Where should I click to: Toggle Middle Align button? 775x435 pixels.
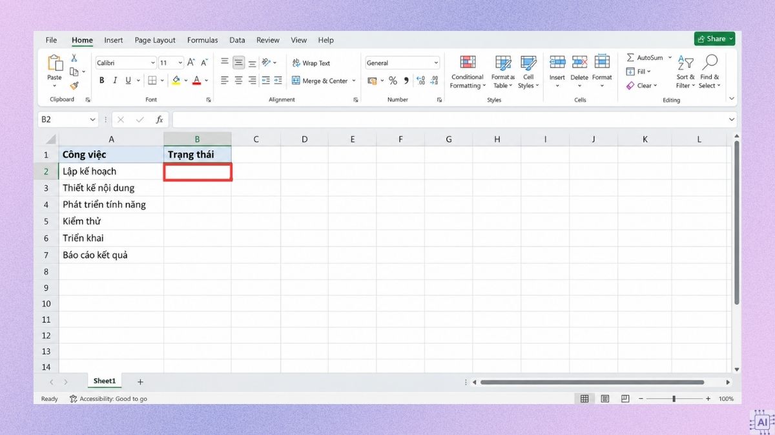[238, 62]
